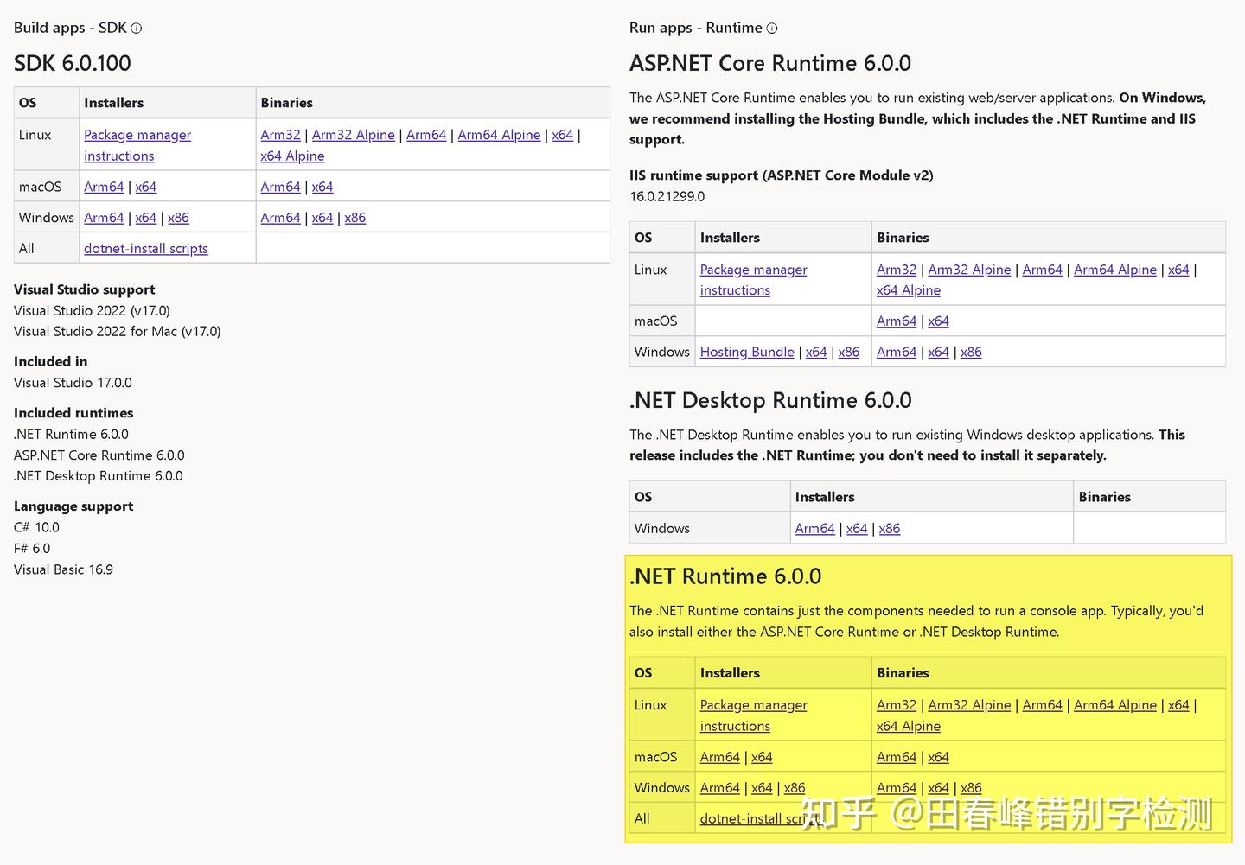Screen dimensions: 1245x865
Task: Download SDK Windows Arm64 binaries
Action: pos(280,218)
